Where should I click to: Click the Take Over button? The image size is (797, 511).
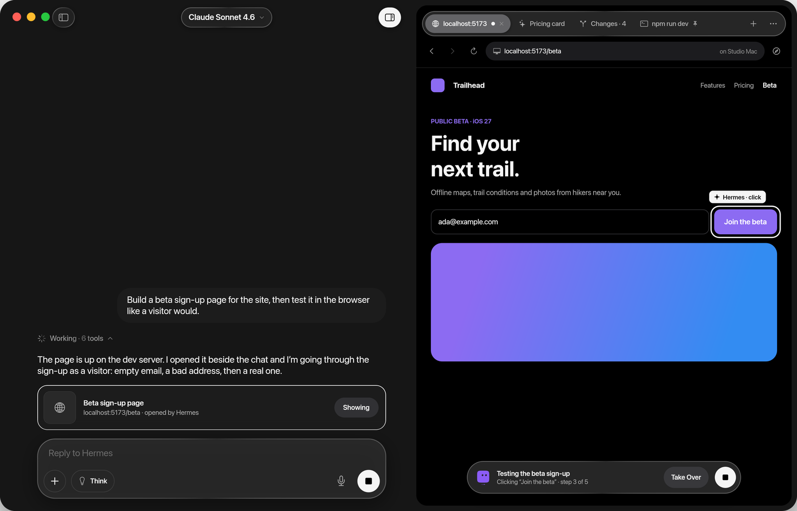[x=685, y=477]
